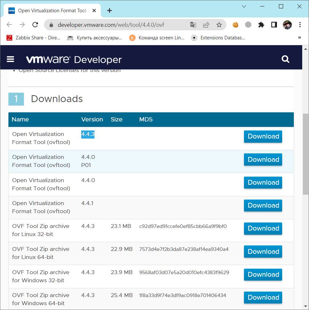Download ovftool version 4.4.0
Viewport: 309px width, 310px height.
[263, 182]
